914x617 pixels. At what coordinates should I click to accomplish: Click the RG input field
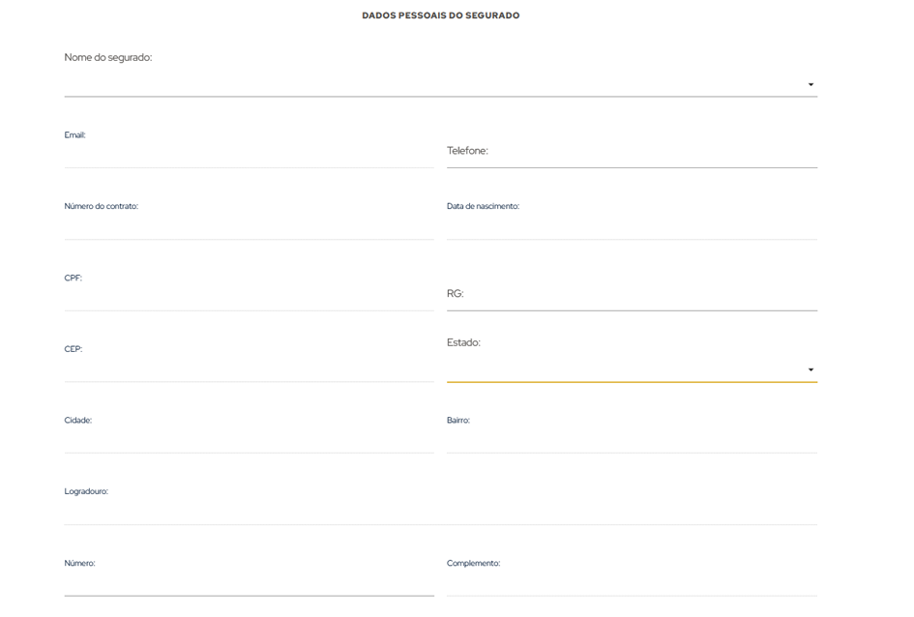632,294
